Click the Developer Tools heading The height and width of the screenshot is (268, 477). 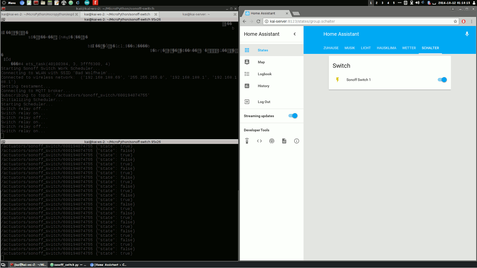point(256,130)
